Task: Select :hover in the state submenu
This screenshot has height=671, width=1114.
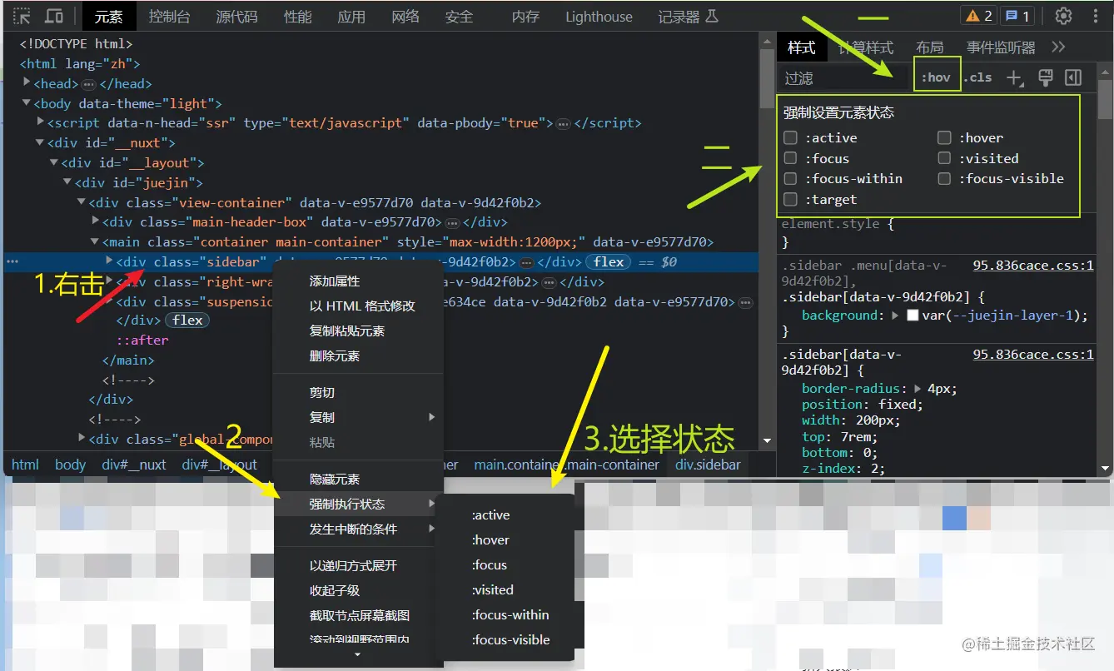Action: pyautogui.click(x=490, y=540)
